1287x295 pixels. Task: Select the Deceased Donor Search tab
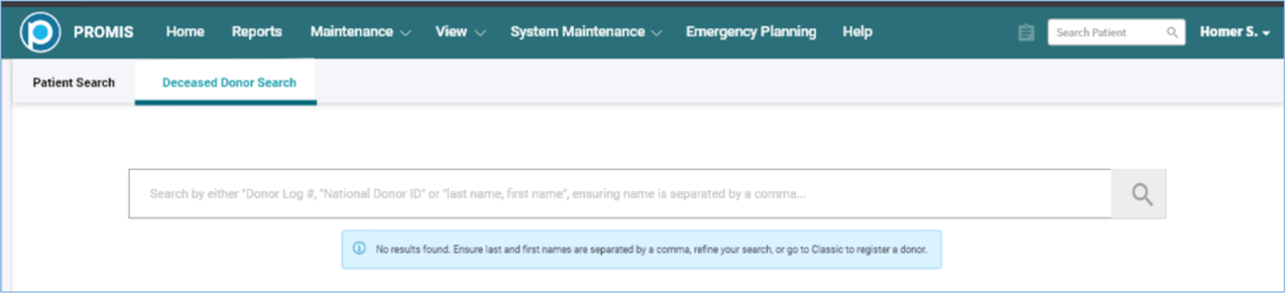click(x=229, y=82)
